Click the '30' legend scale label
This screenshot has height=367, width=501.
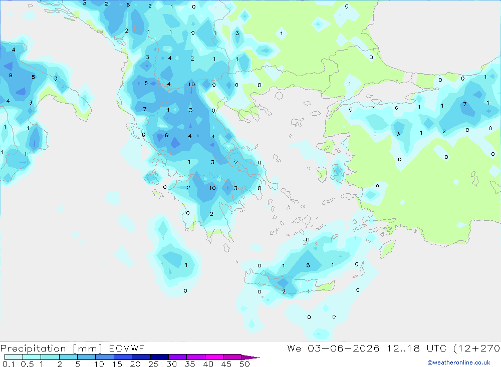tap(171, 364)
